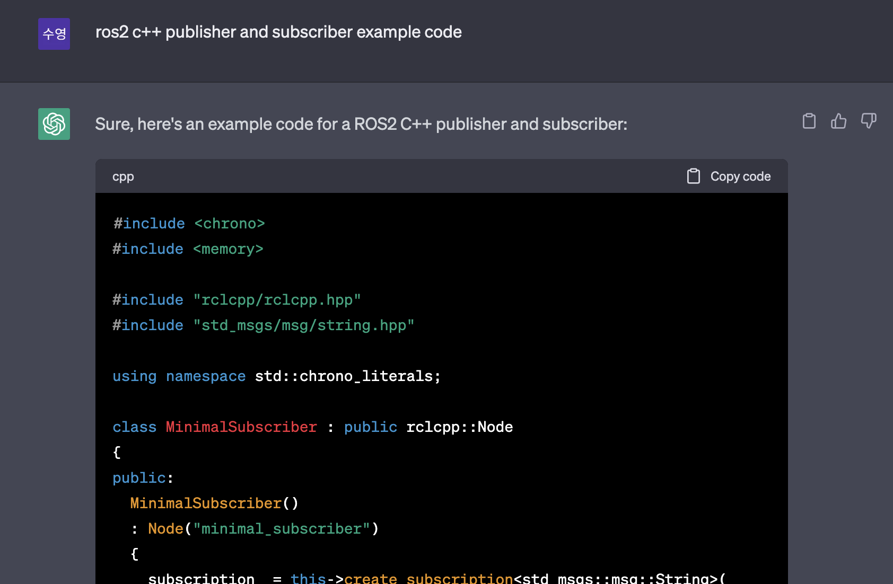The image size is (893, 584).
Task: Click the line including rclcpp/rclcpp.hpp
Action: click(x=237, y=300)
